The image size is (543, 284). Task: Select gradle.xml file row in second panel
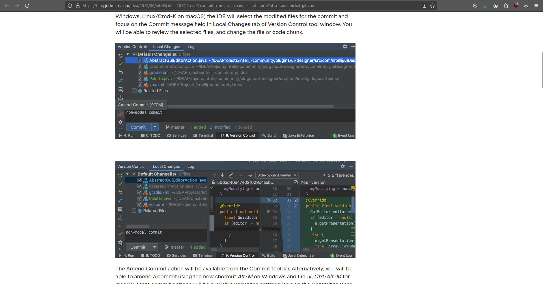click(166, 192)
